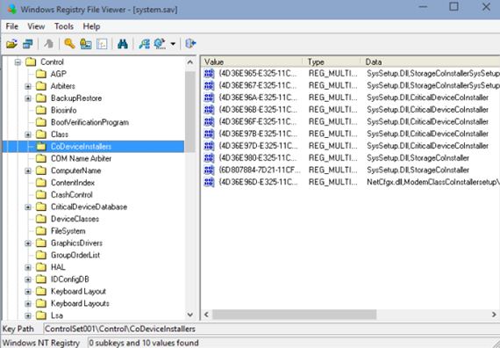Image resolution: width=500 pixels, height=348 pixels.
Task: Click the globe report tool icon
Action: pos(160,43)
